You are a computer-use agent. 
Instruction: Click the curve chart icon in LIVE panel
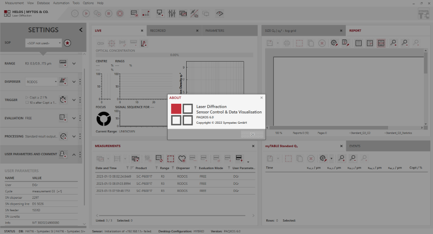(x=143, y=43)
